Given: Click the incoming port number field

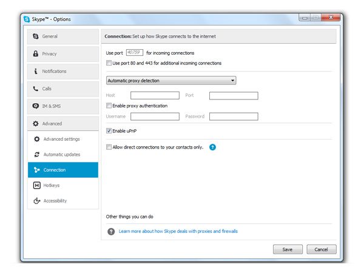Looking at the screenshot, I should (135, 52).
